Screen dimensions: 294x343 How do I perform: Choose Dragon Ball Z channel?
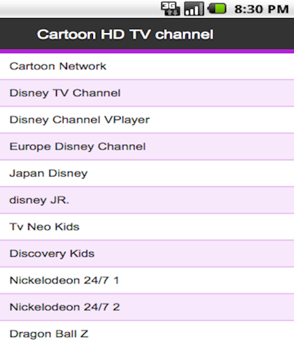pos(147,332)
